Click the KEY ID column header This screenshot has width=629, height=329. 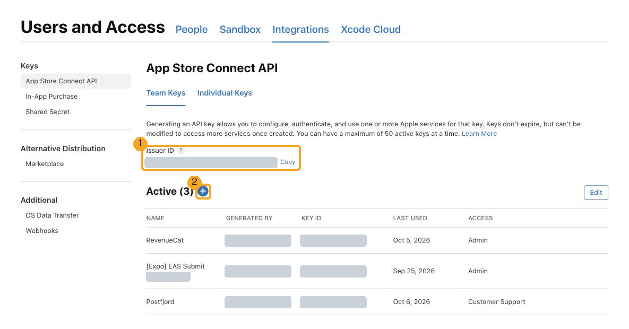tap(311, 218)
